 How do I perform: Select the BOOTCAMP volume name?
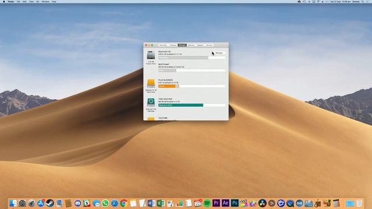[x=164, y=64]
